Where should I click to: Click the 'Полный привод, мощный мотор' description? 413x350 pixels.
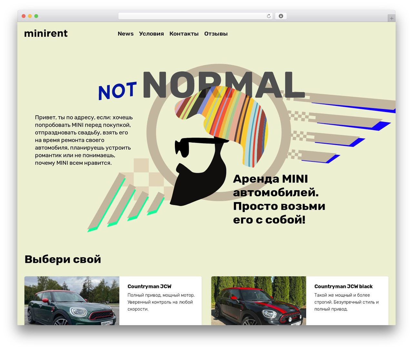click(161, 302)
